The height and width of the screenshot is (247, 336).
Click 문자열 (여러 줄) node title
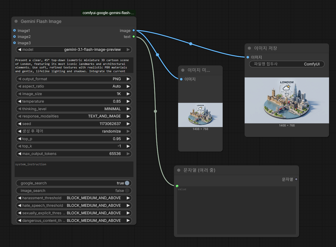tap(199, 170)
